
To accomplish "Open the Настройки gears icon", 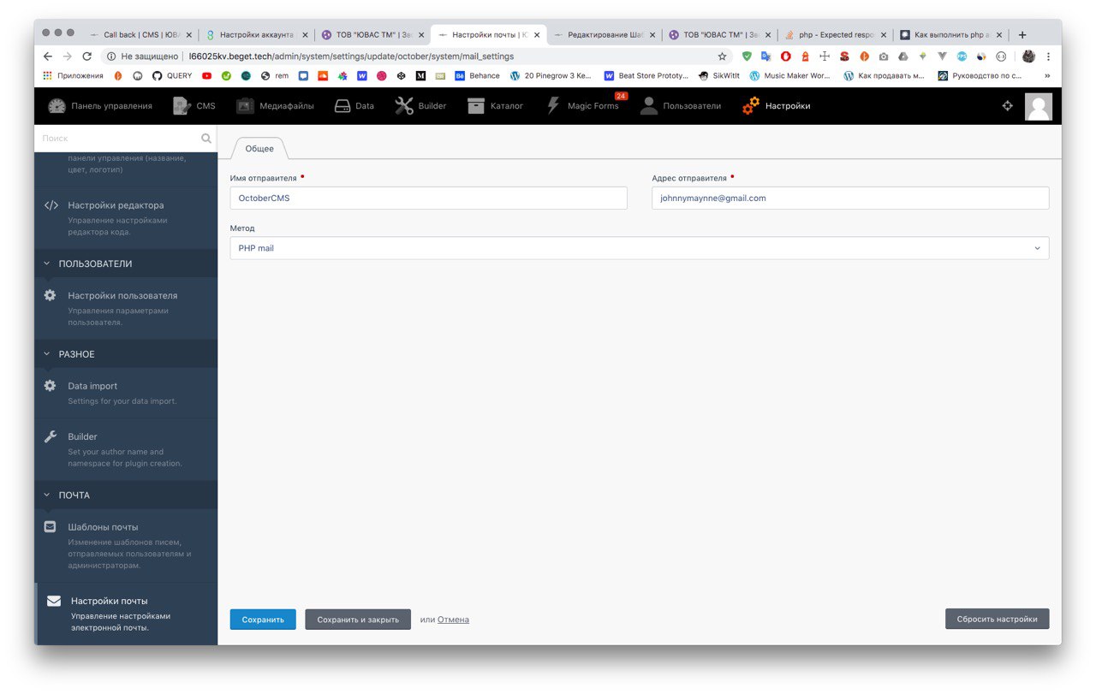I will pos(751,106).
